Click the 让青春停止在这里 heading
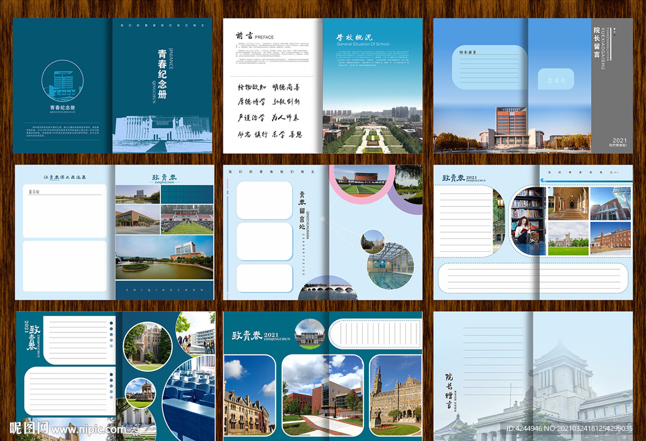This screenshot has width=646, height=441. coord(65,177)
